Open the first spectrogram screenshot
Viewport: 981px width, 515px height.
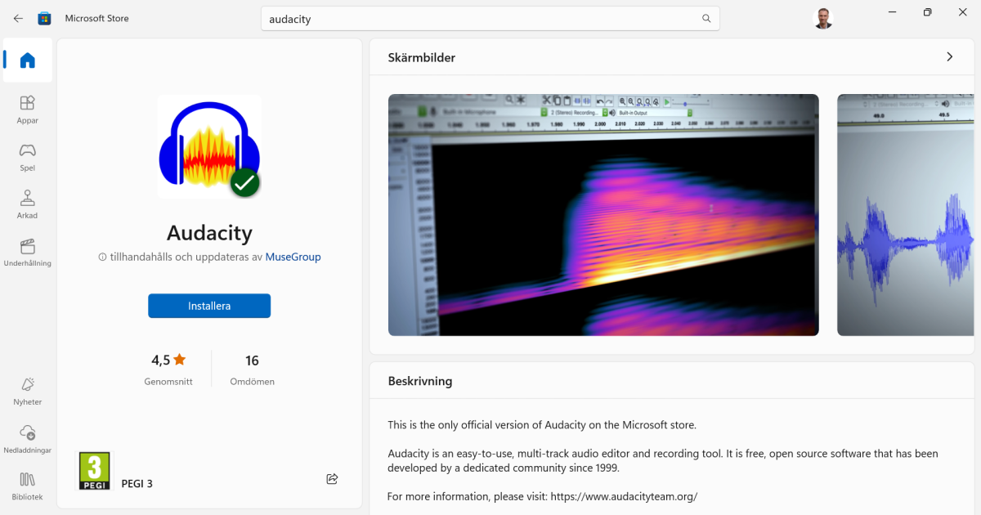pyautogui.click(x=603, y=215)
